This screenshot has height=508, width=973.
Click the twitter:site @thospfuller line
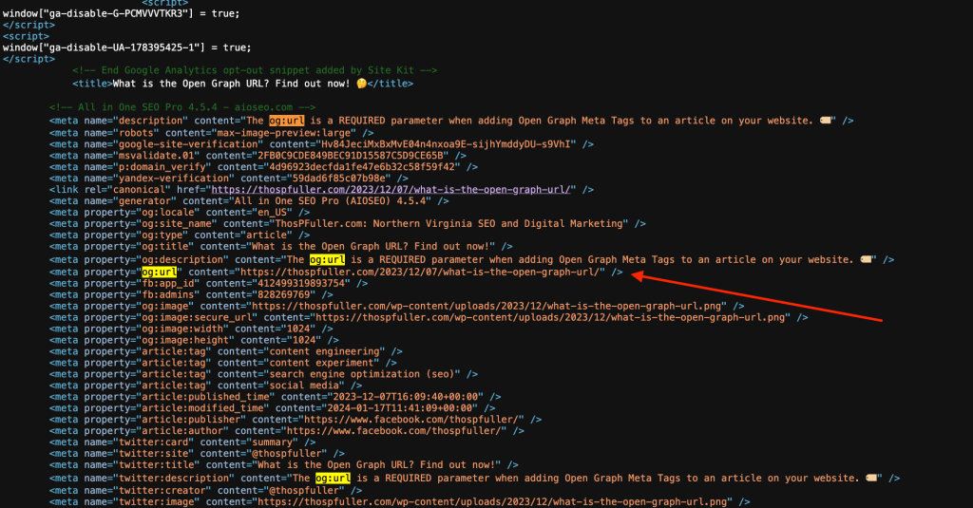coord(197,454)
